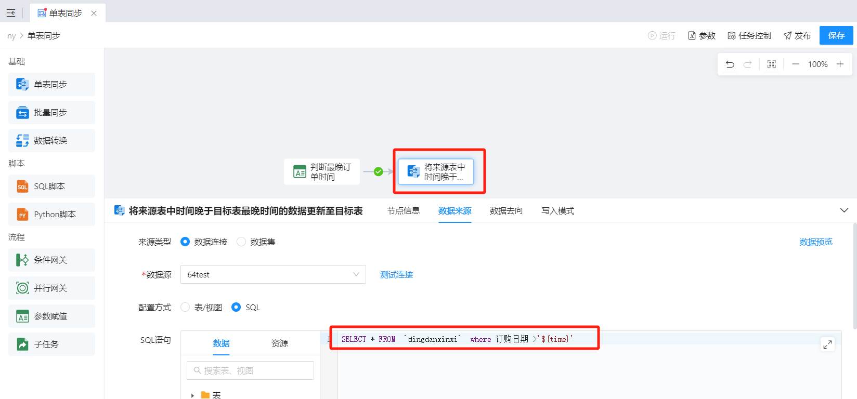Open the 64test data source dropdown
Screen dimensions: 857x399
[x=272, y=274]
